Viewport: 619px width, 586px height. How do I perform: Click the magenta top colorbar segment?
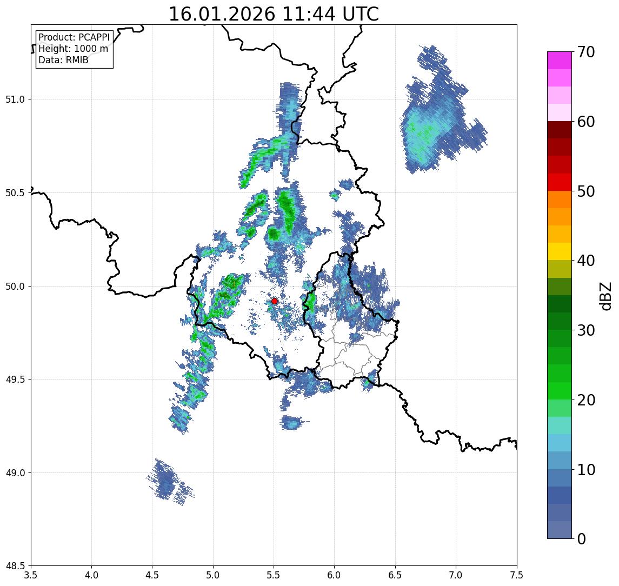[560, 61]
